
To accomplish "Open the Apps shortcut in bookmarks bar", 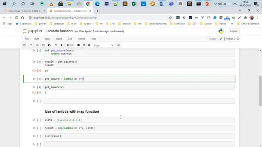I will click(x=8, y=24).
